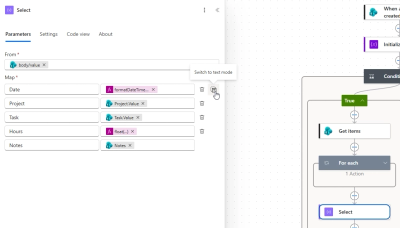This screenshot has height=228, width=400.
Task: Open the Notes value token
Action: pos(120,145)
